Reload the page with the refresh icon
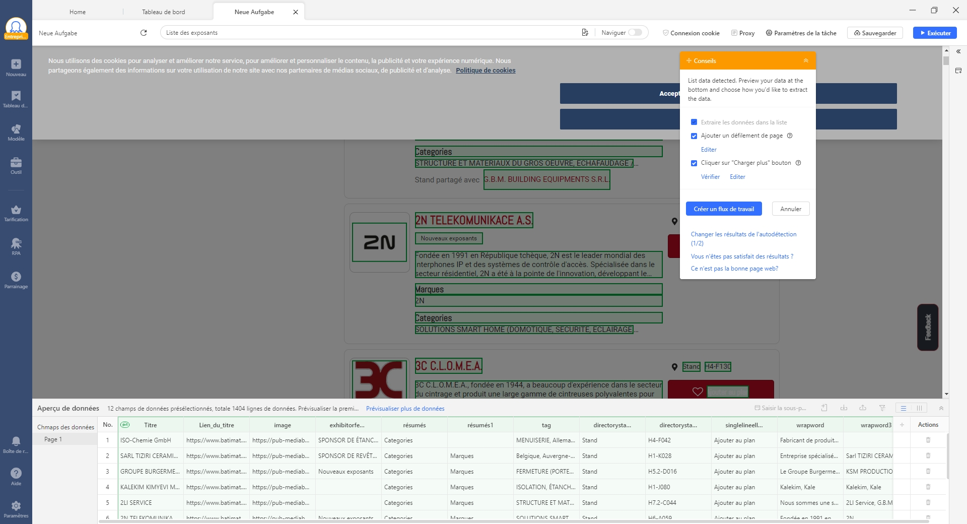 (x=144, y=33)
